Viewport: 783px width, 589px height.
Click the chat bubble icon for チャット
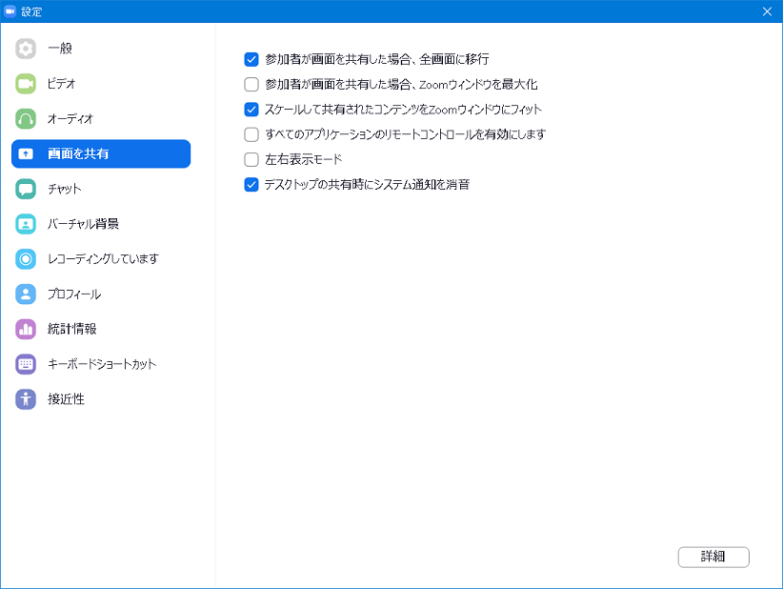pyautogui.click(x=26, y=189)
